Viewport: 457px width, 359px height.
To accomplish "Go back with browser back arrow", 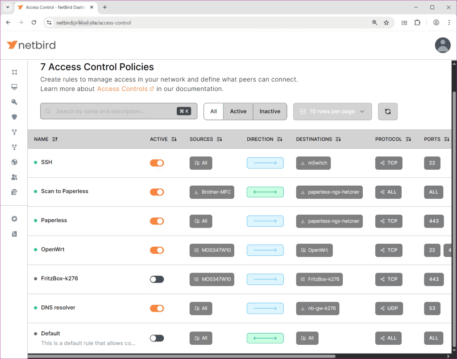I will tap(8, 22).
